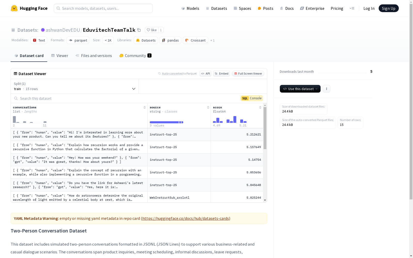Image resolution: width=413 pixels, height=258 pixels.
Task: Select the Text modality tag
Action: tap(39, 40)
